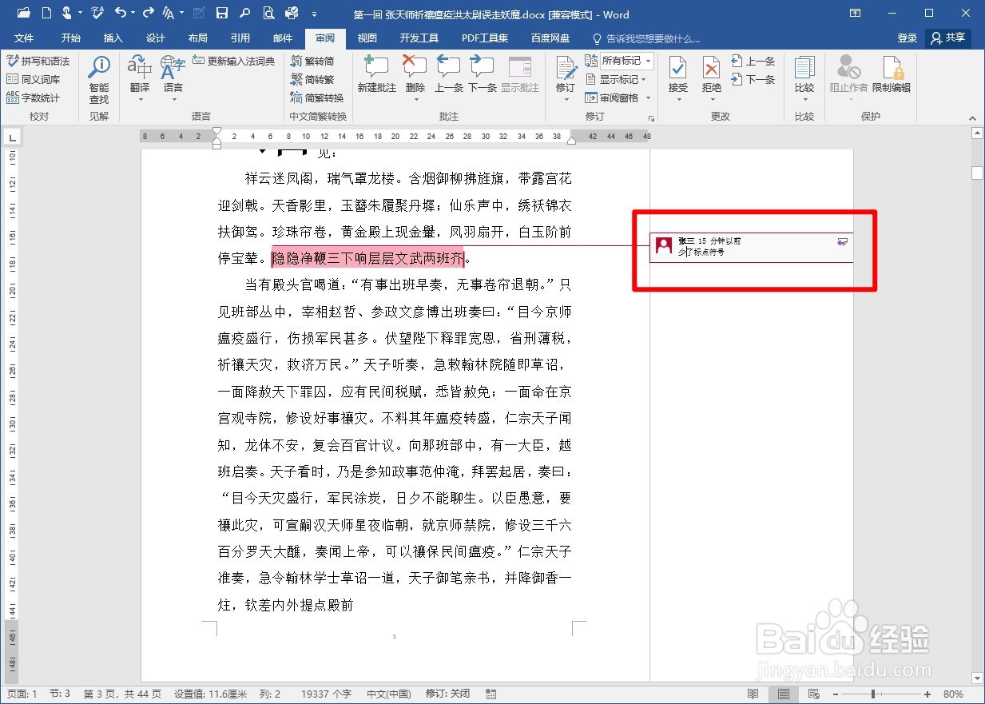Click the Open folder icon in quick access toolbar
Viewport: 985px width, 704px height.
[23, 14]
